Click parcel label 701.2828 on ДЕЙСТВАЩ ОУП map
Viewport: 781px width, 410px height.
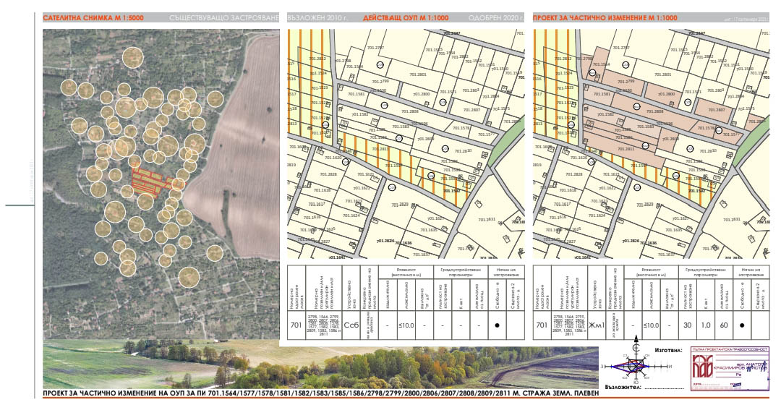(x=329, y=174)
